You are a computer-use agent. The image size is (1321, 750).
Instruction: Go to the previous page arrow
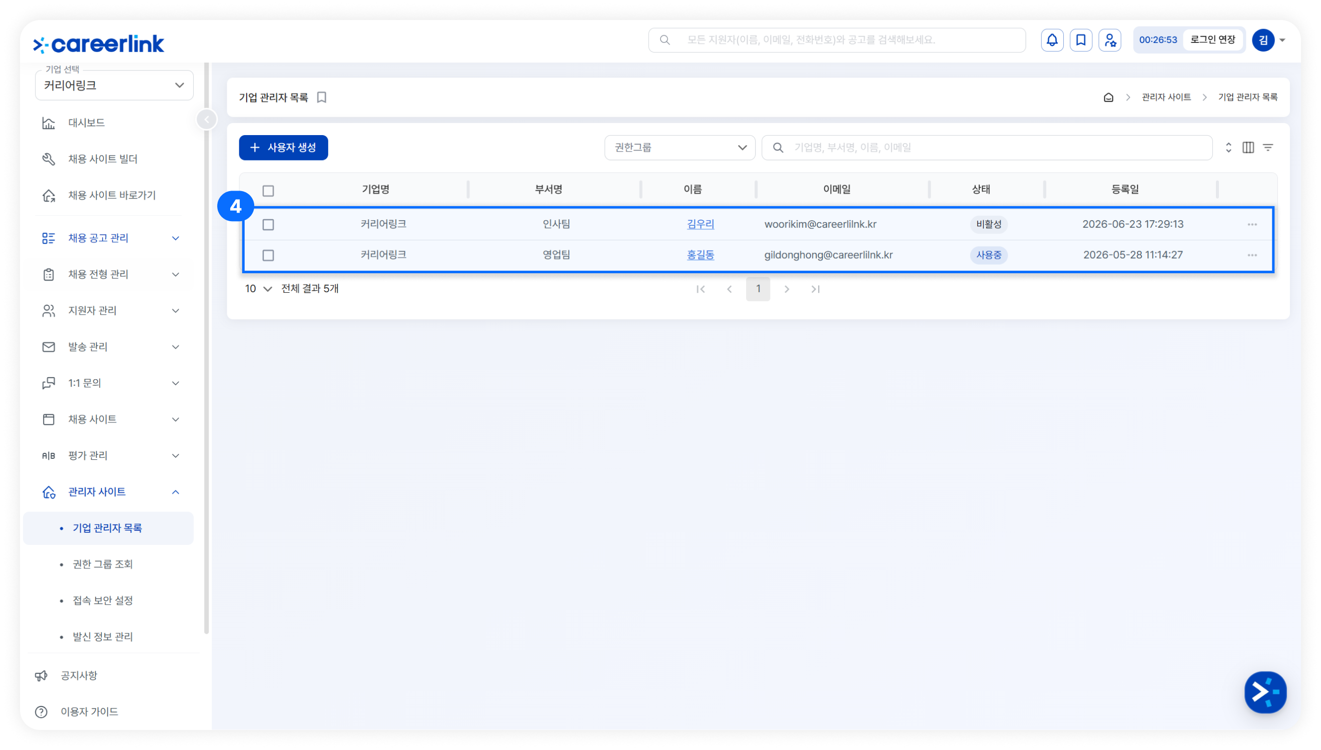click(x=729, y=289)
